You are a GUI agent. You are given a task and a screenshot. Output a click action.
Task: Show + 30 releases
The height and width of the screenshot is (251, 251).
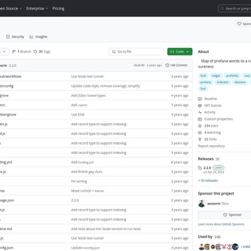(208, 181)
